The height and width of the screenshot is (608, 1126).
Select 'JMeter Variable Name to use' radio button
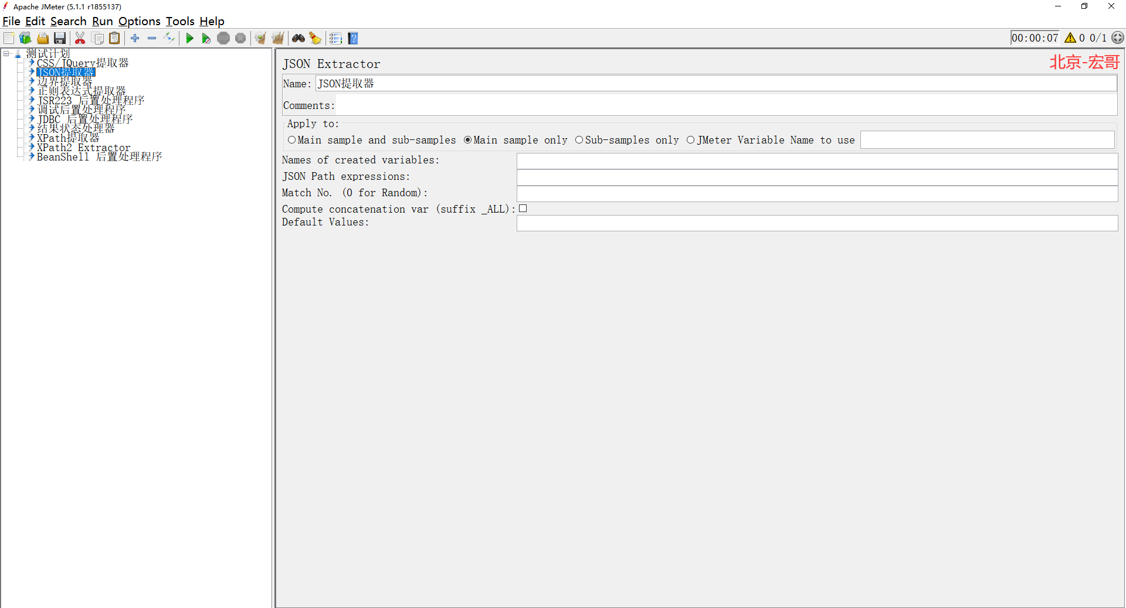[x=690, y=140]
